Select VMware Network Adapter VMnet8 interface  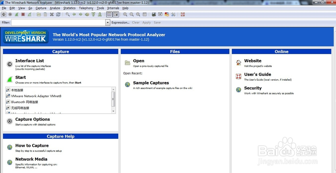click(36, 96)
